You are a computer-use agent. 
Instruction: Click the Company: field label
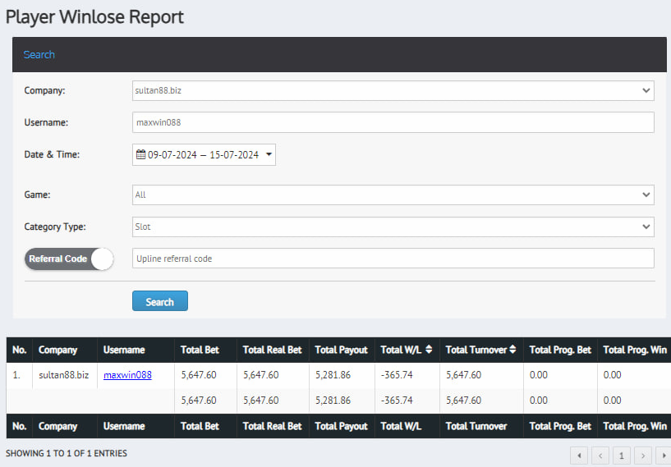point(44,90)
